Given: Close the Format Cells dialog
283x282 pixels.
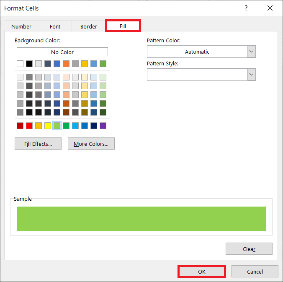Looking at the screenshot, I should (x=270, y=8).
